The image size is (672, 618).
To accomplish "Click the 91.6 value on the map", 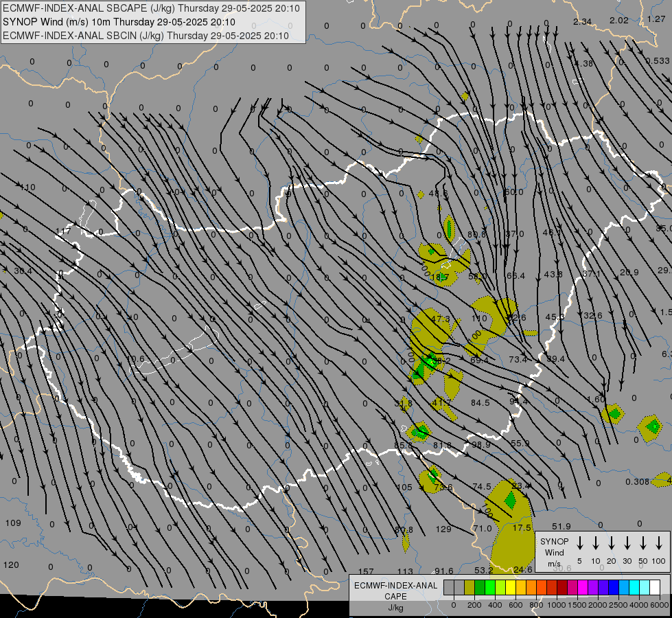I will click(x=444, y=571).
